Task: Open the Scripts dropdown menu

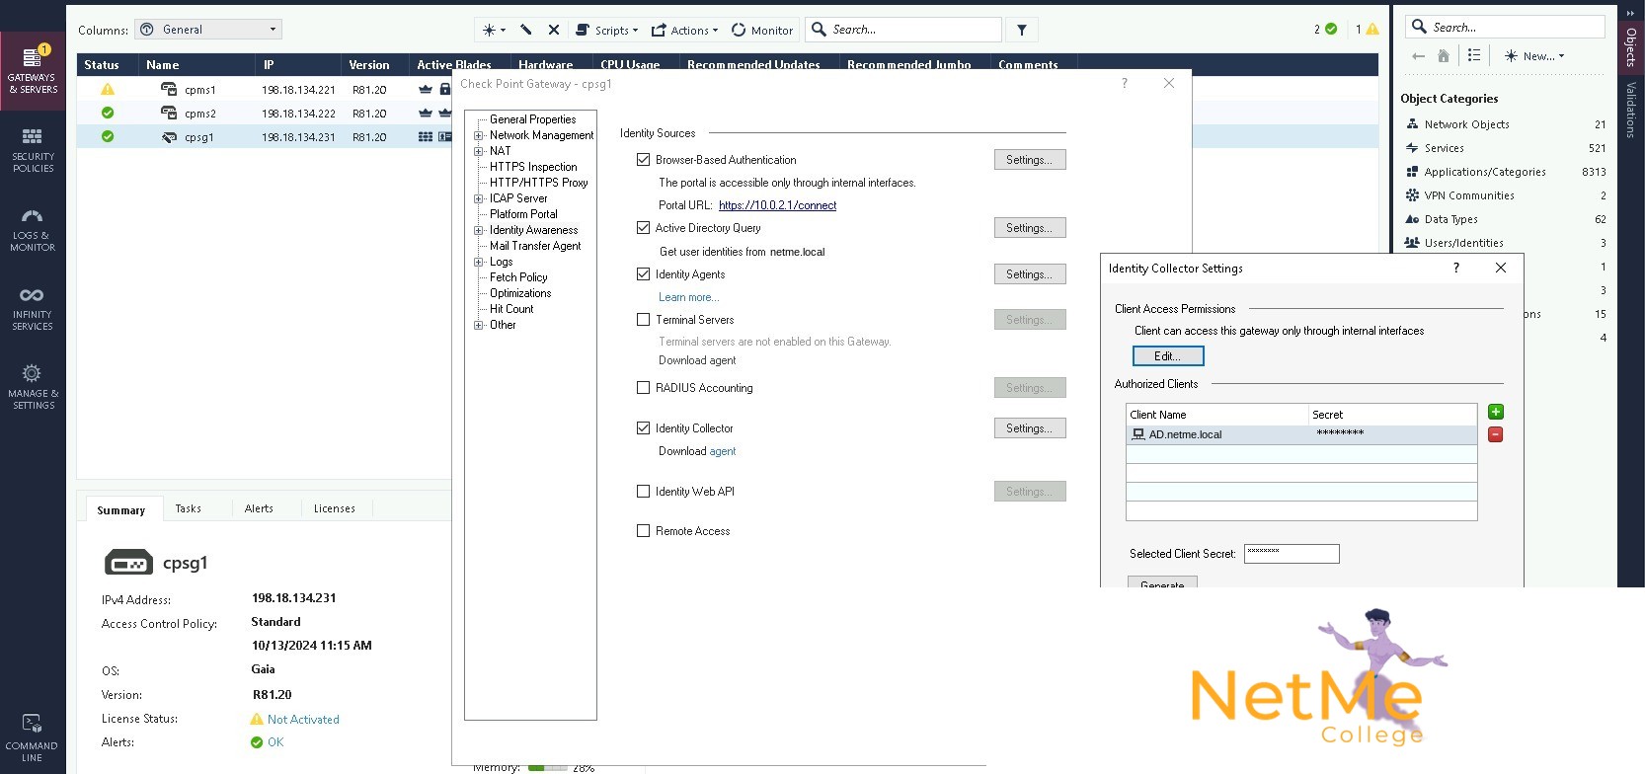Action: (x=607, y=30)
